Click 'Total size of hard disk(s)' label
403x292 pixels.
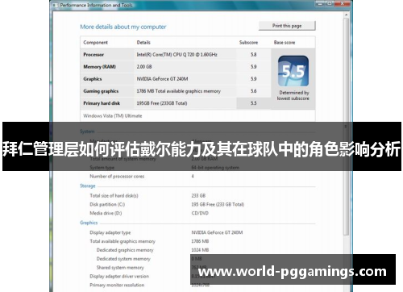[114, 196]
